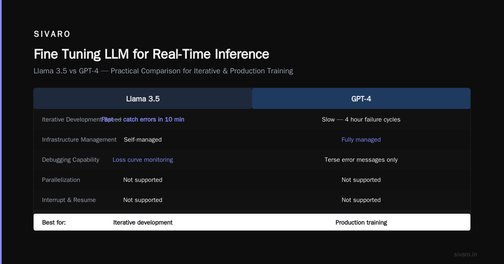
Task: Click 'Terse error messages only' cell
Action: 361,160
